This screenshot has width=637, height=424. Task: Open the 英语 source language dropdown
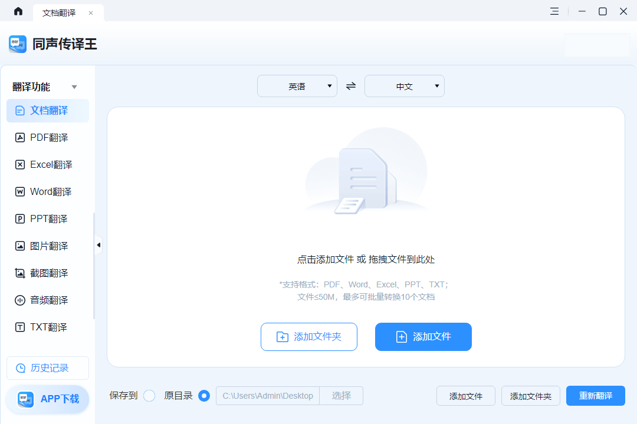tap(297, 86)
